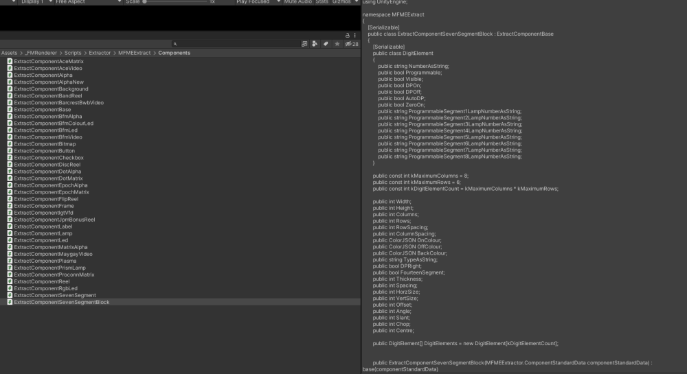Expand the Gizmos dropdown arrow
Image resolution: width=687 pixels, height=374 pixels.
click(x=356, y=2)
